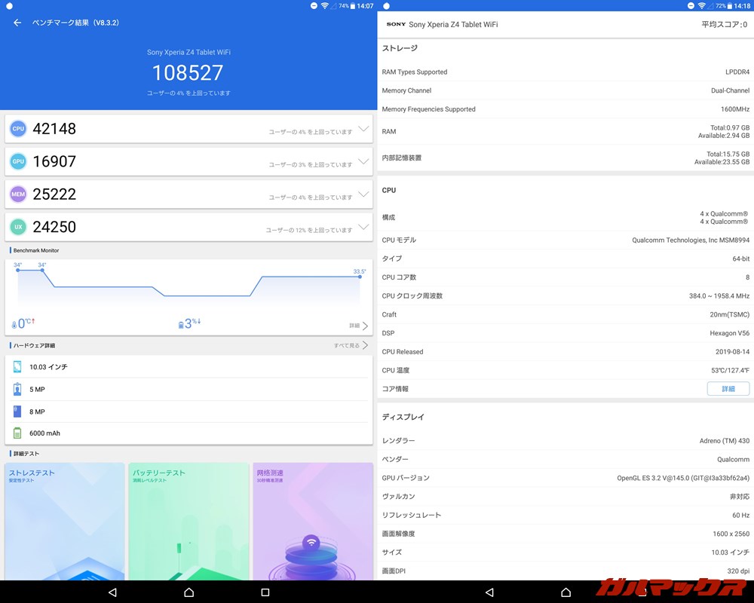Open the バッテリーテスト card
Viewport: 754px width, 603px height.
(x=188, y=520)
